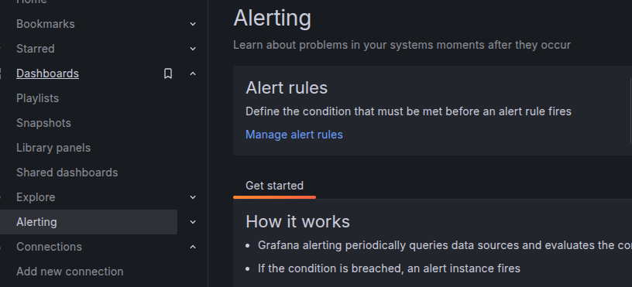The image size is (632, 287).
Task: Expand the Bookmarks section chevron
Action: tap(193, 24)
